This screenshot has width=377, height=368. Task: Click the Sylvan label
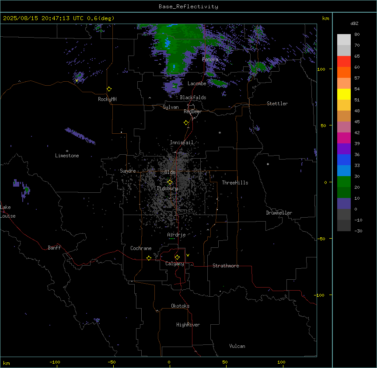171,107
